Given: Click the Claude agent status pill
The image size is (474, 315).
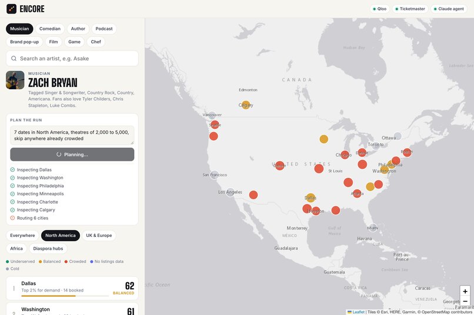Looking at the screenshot, I should tap(449, 9).
